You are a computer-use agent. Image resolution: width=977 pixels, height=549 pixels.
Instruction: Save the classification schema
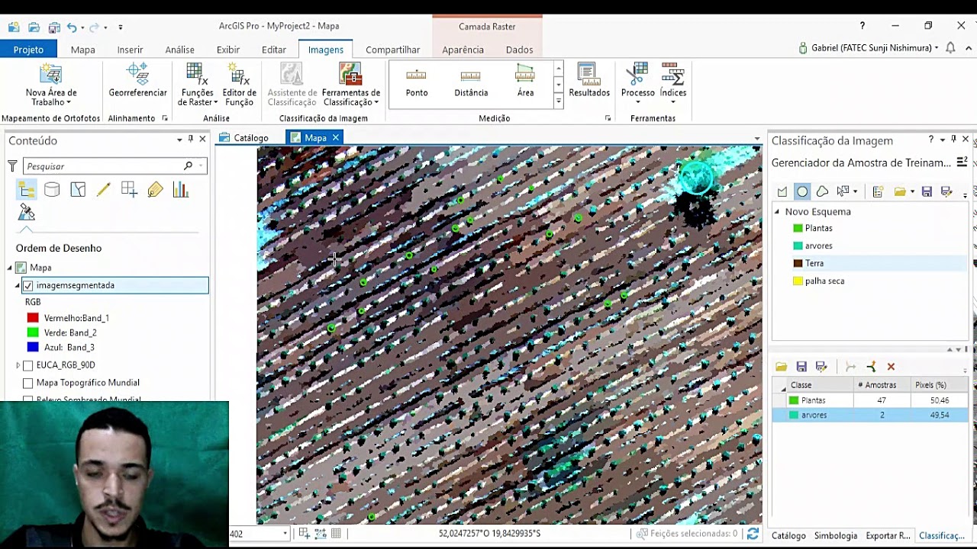[927, 191]
